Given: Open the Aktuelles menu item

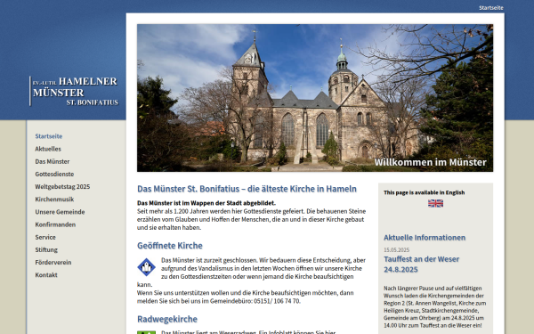Looking at the screenshot, I should [48, 149].
